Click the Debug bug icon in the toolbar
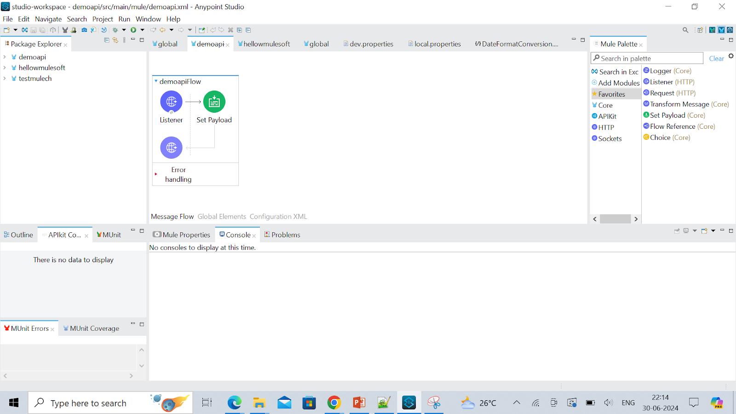Image resolution: width=736 pixels, height=414 pixels. click(115, 30)
